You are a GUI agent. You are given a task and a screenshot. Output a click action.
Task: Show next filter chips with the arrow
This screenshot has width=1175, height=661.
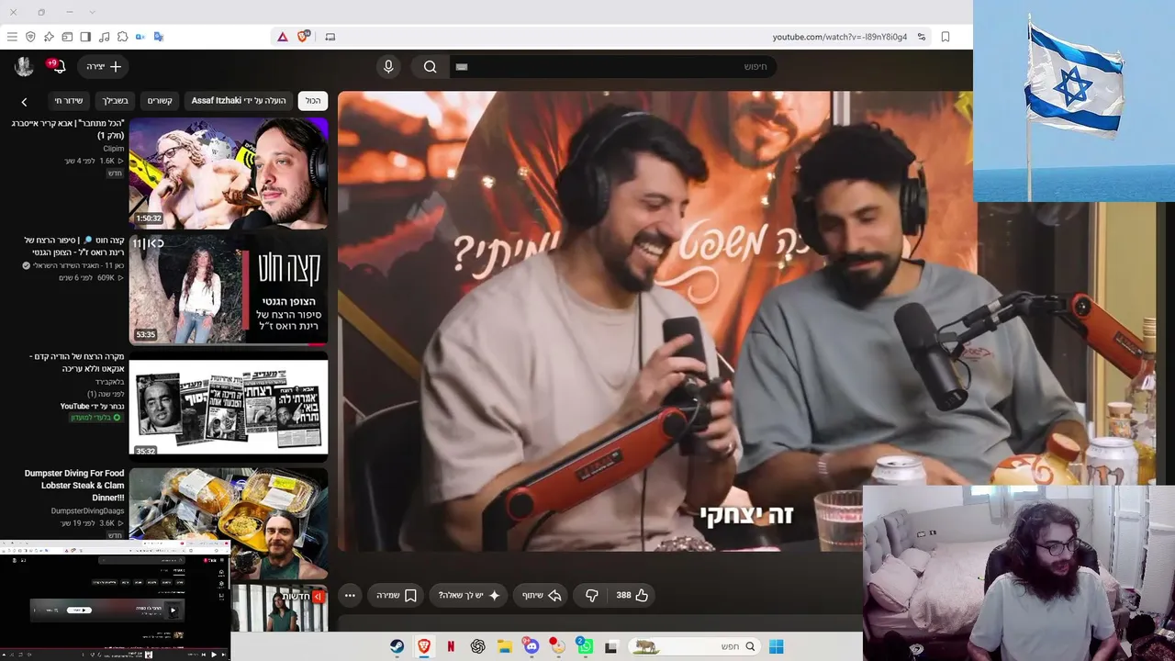coord(25,102)
